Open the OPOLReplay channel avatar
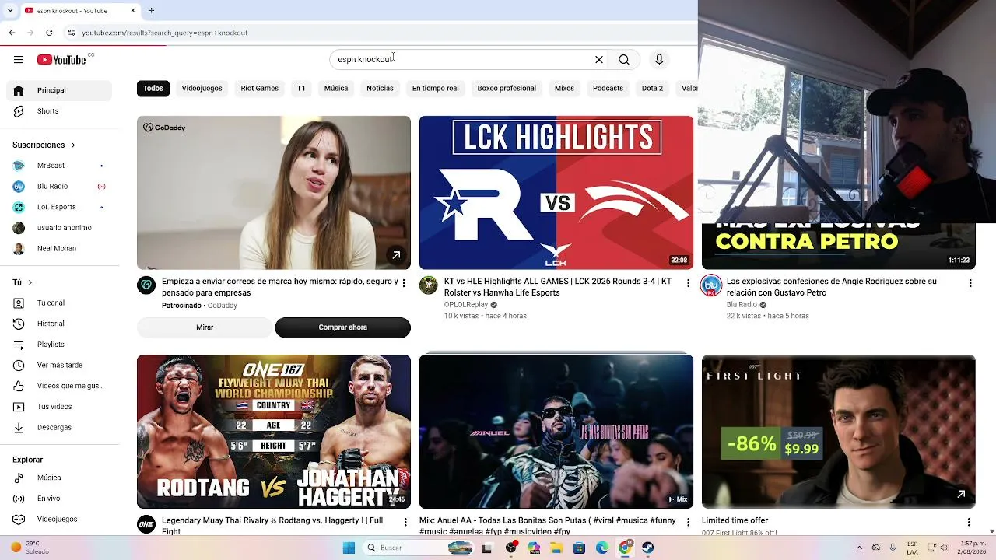This screenshot has height=560, width=996. click(x=429, y=285)
